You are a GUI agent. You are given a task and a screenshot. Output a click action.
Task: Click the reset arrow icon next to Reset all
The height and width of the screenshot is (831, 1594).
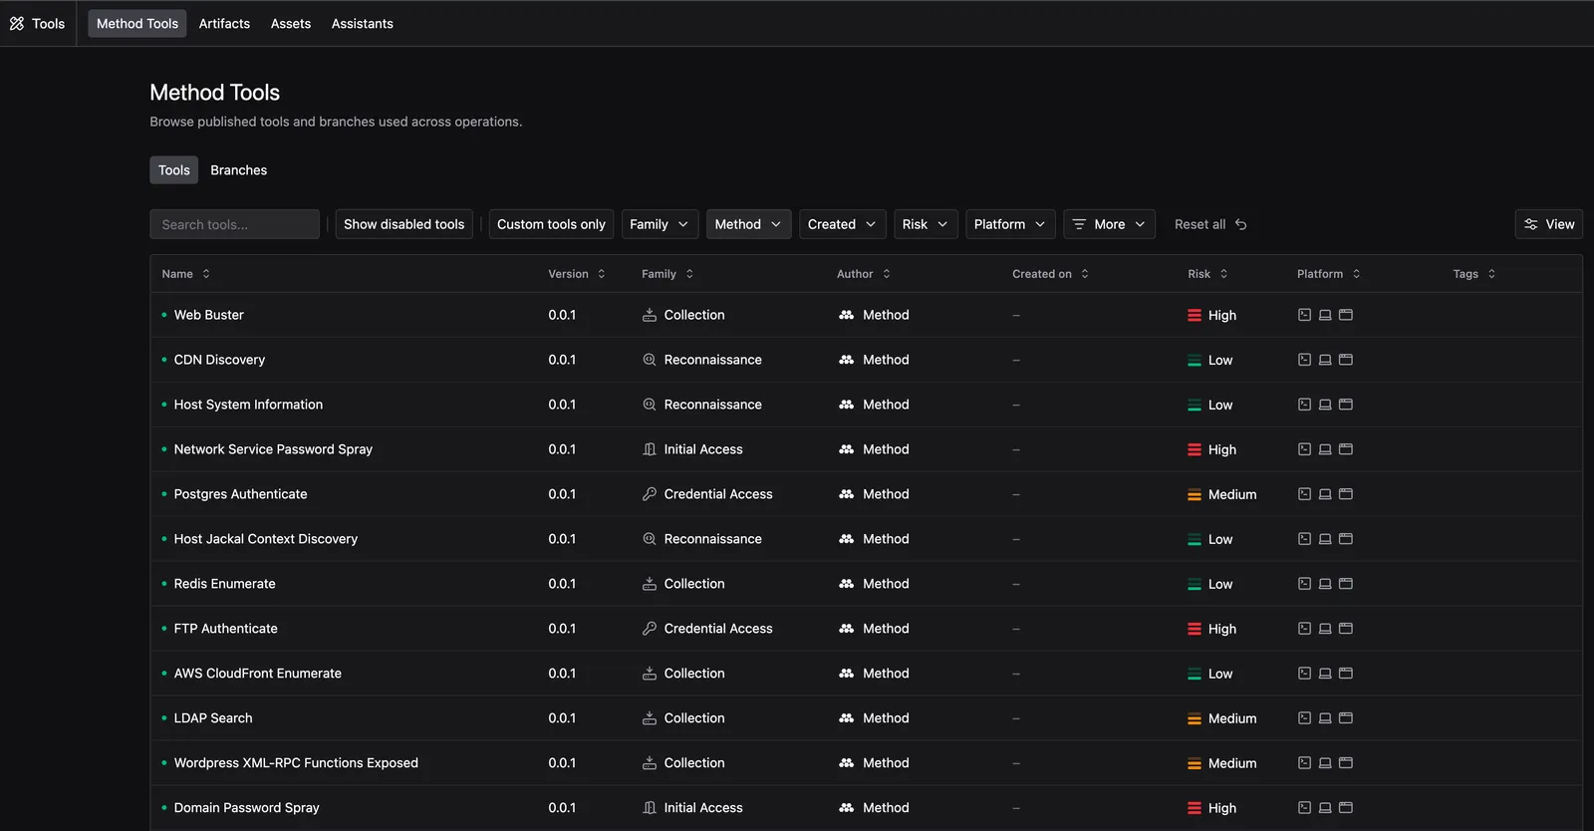pyautogui.click(x=1241, y=224)
